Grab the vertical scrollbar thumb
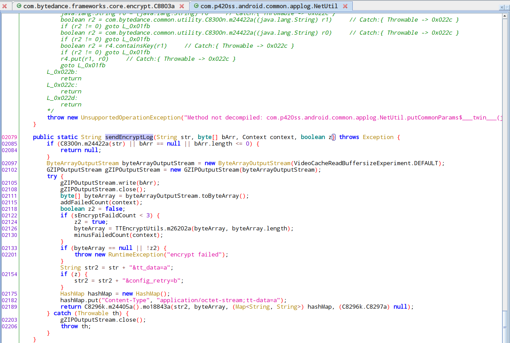The width and height of the screenshot is (510, 343). tap(505, 327)
